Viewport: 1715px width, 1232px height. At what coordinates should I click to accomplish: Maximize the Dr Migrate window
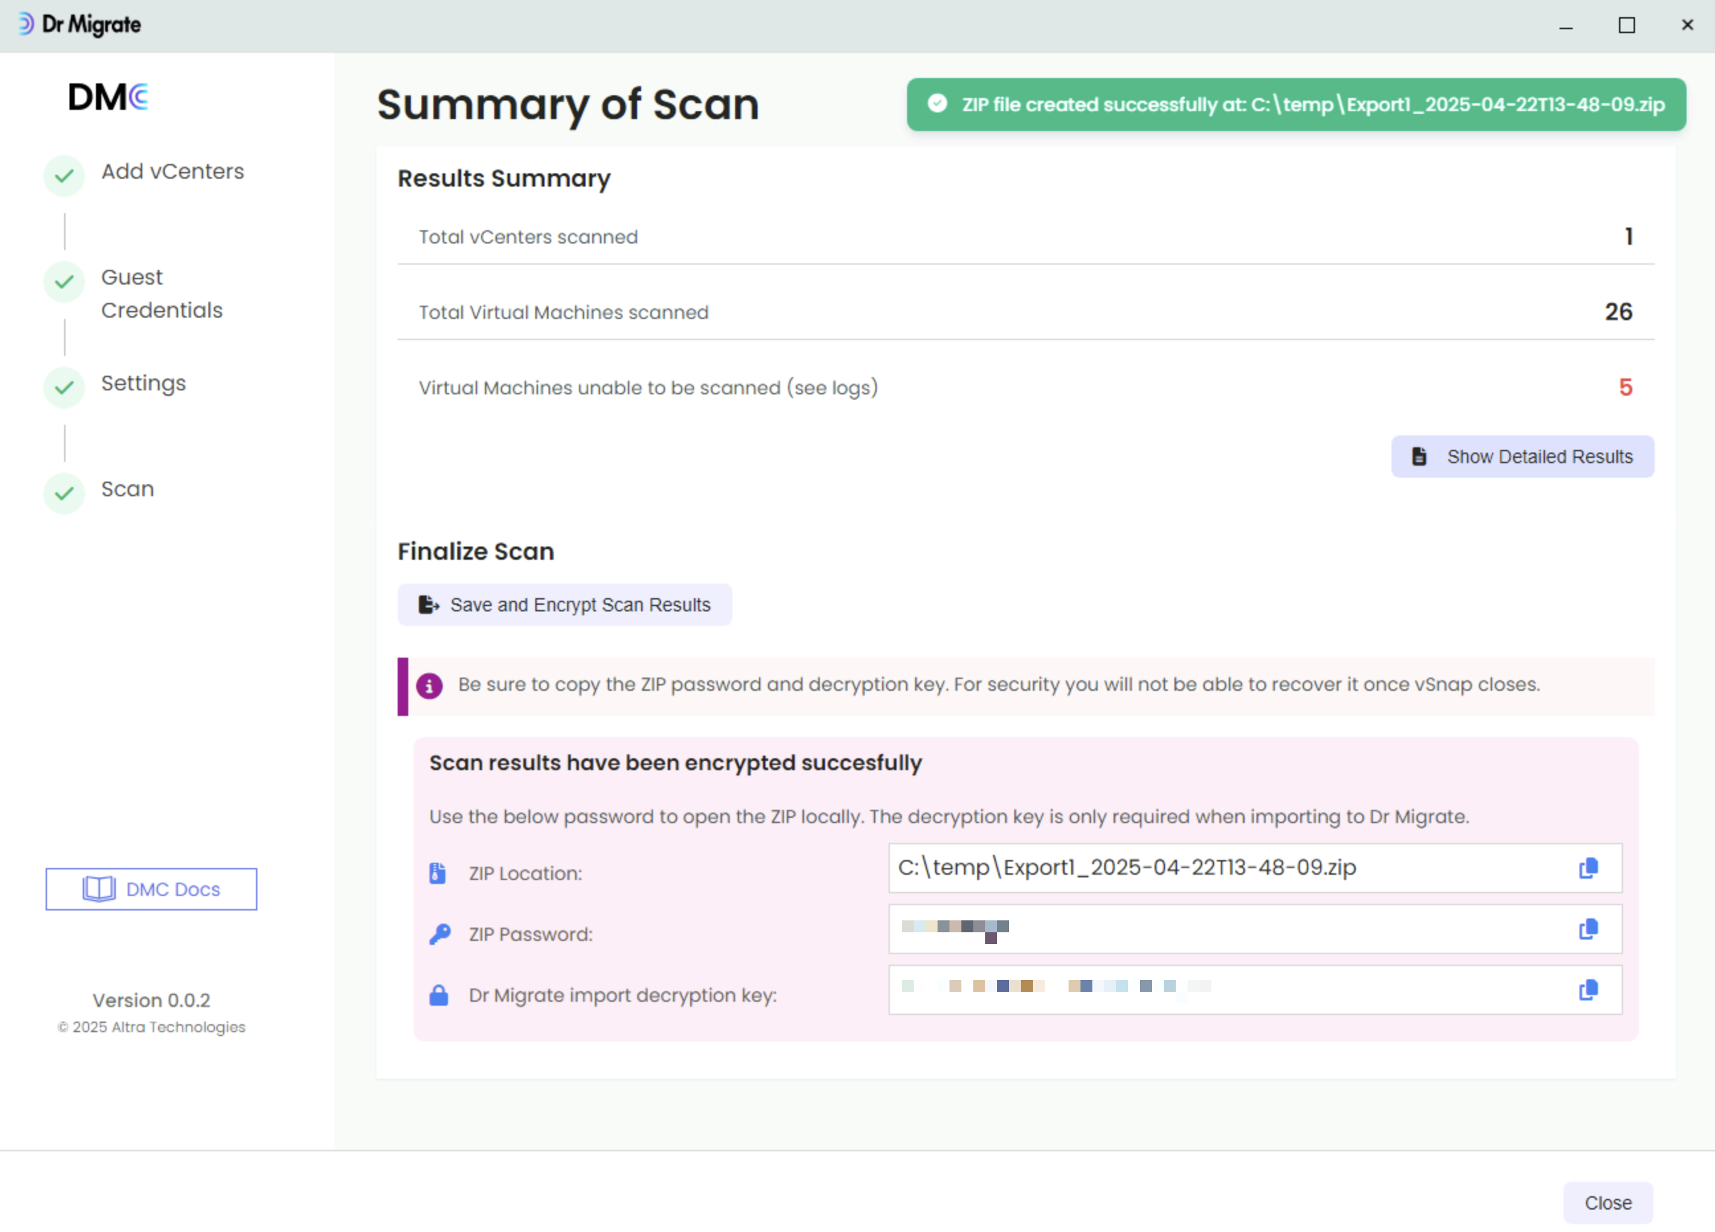(1626, 25)
